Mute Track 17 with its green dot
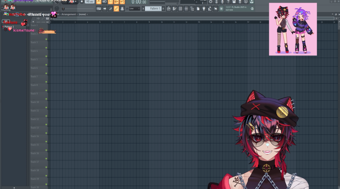The height and width of the screenshot is (189, 340). (46, 167)
